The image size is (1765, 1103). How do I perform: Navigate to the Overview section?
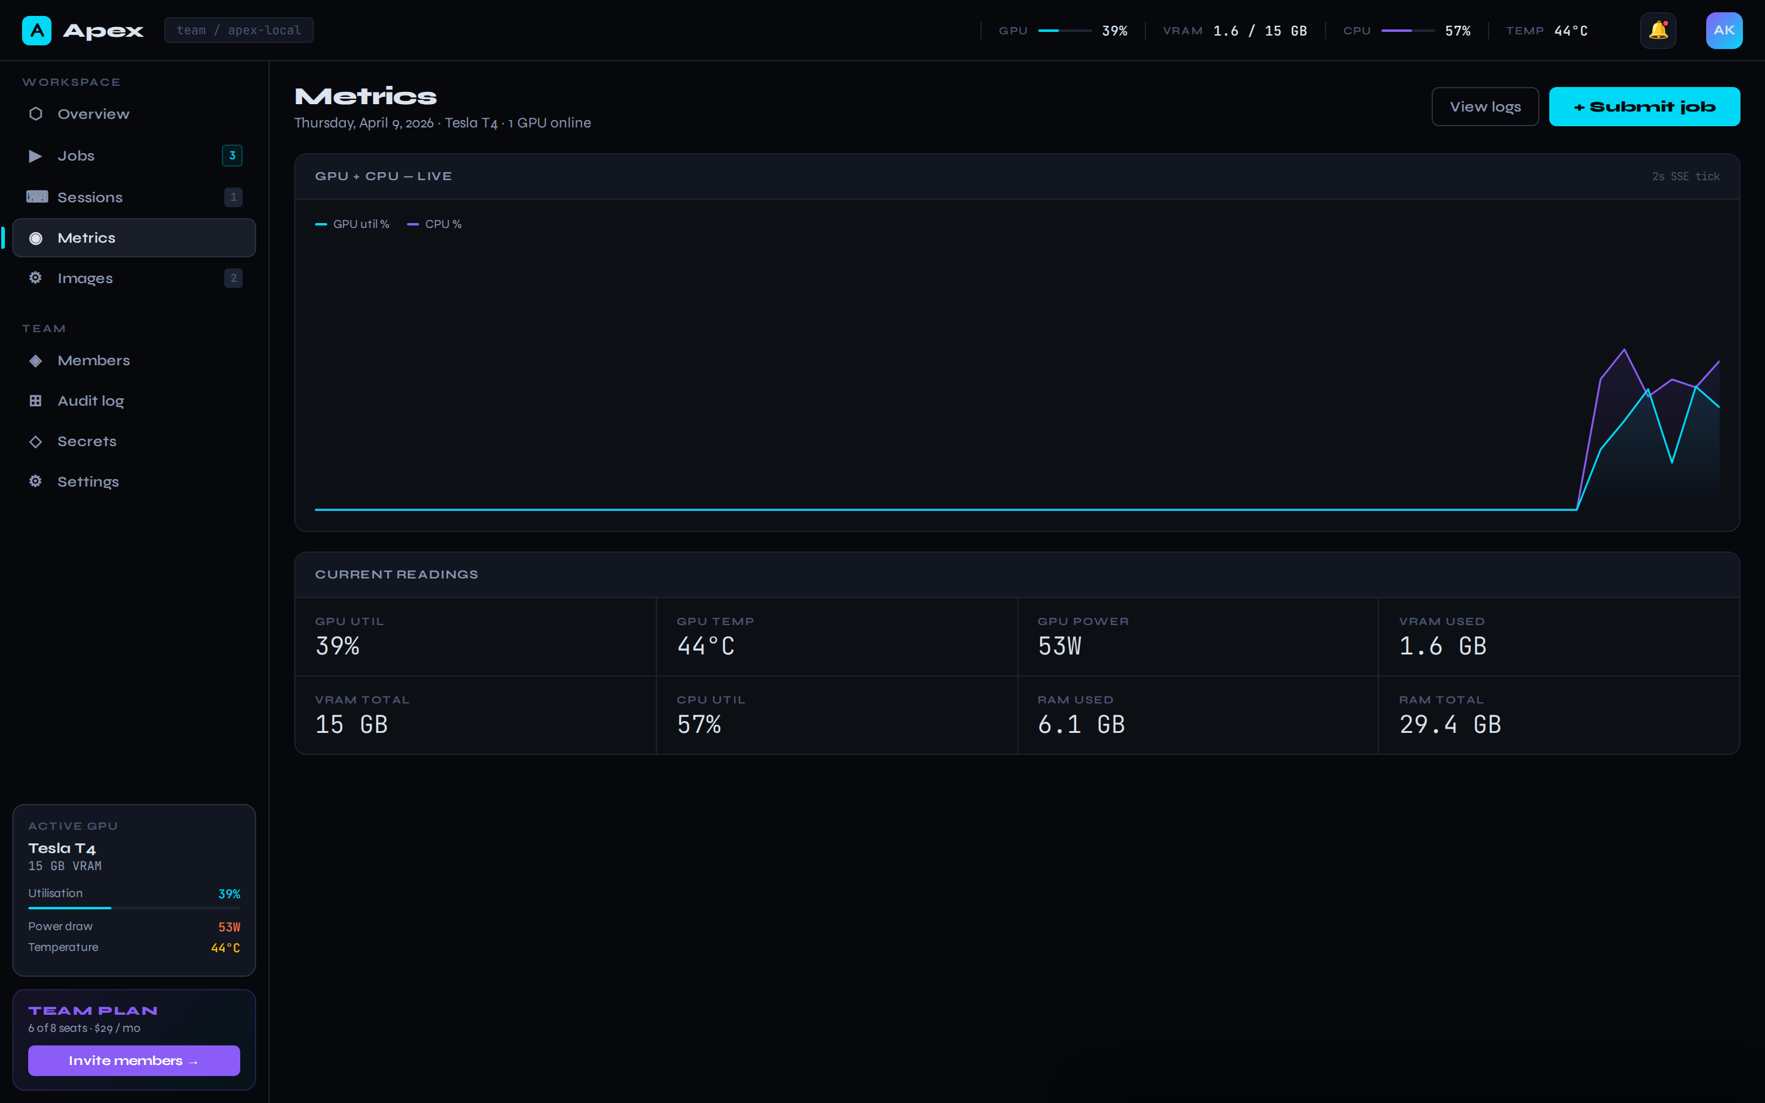coord(93,113)
